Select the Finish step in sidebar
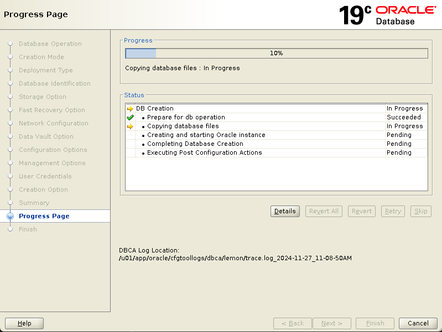Image resolution: width=442 pixels, height=332 pixels. point(28,229)
